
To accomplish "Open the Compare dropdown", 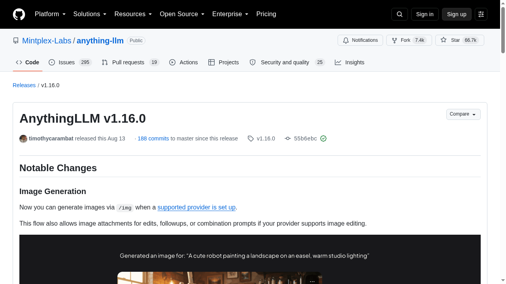I will 463,114.
